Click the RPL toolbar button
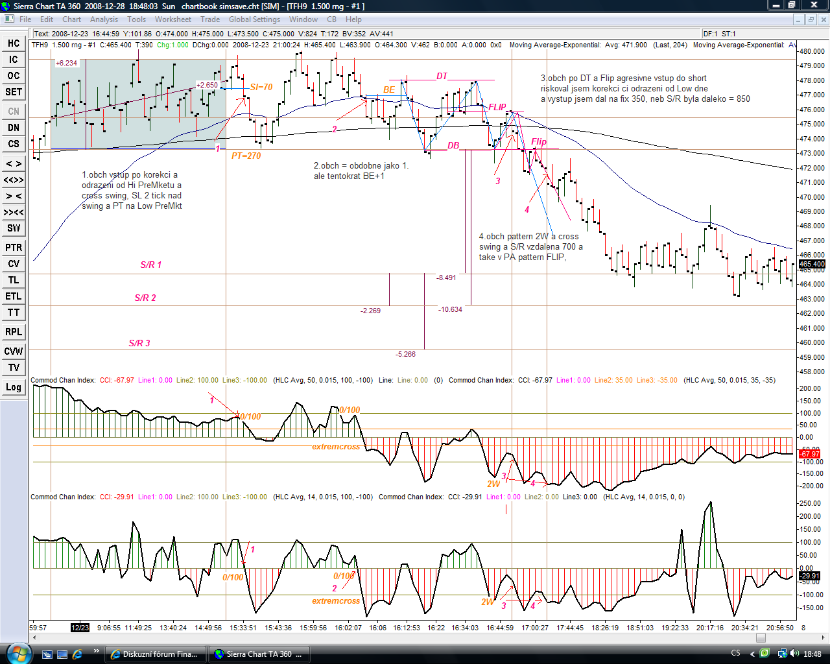 (x=14, y=332)
